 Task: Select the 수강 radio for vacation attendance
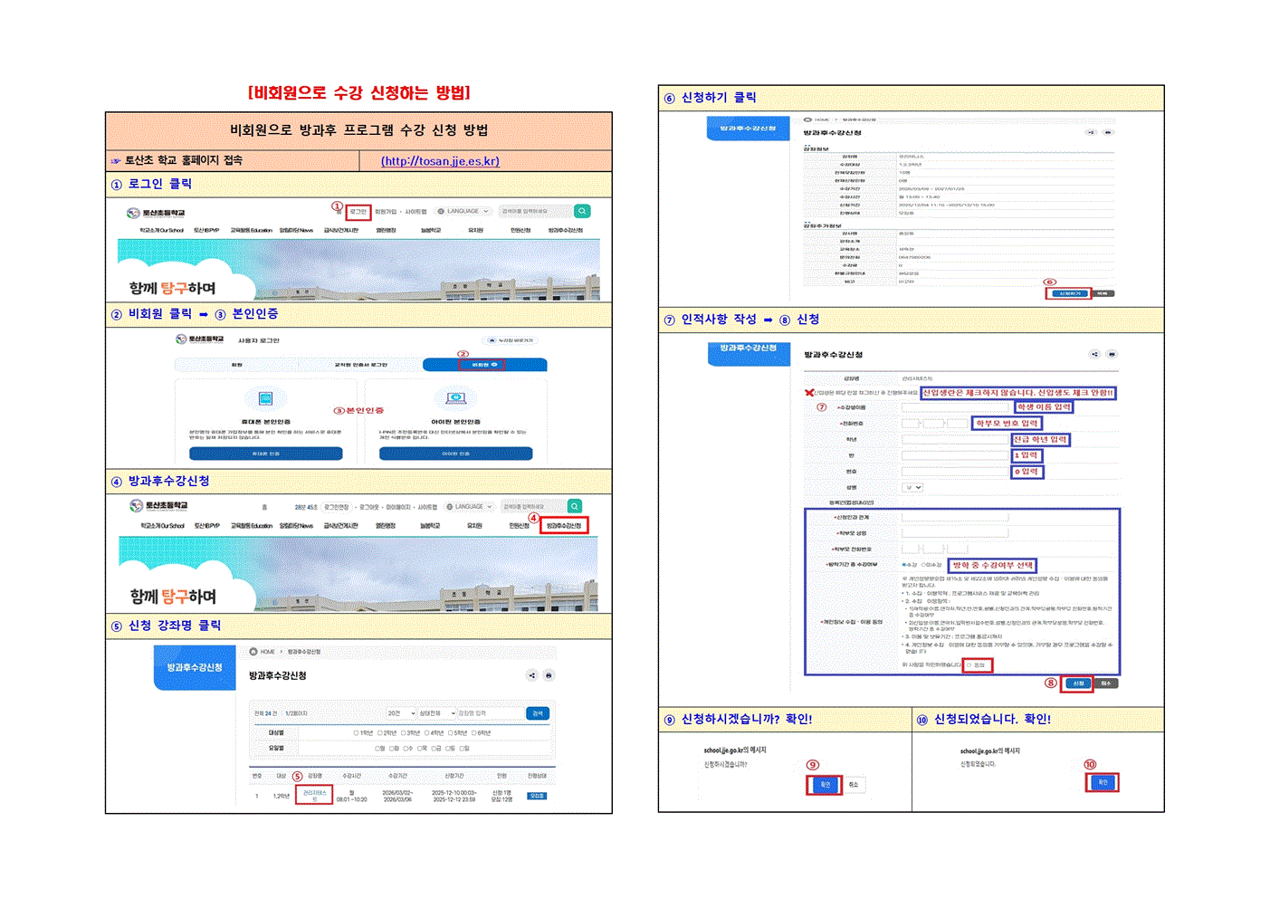pyautogui.click(x=903, y=565)
